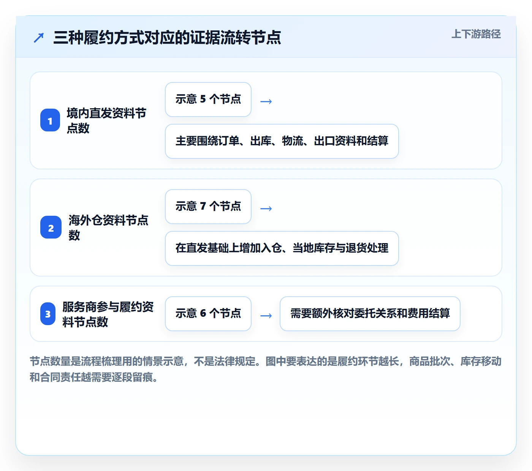Select the 示意 7 个节点 chip
This screenshot has height=471, width=532.
point(208,207)
